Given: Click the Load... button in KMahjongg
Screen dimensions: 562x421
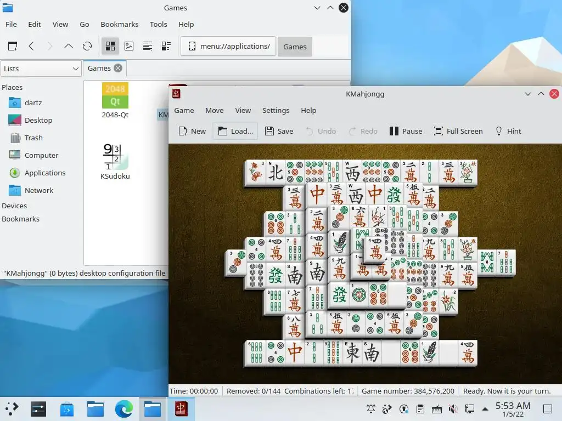Looking at the screenshot, I should click(235, 131).
